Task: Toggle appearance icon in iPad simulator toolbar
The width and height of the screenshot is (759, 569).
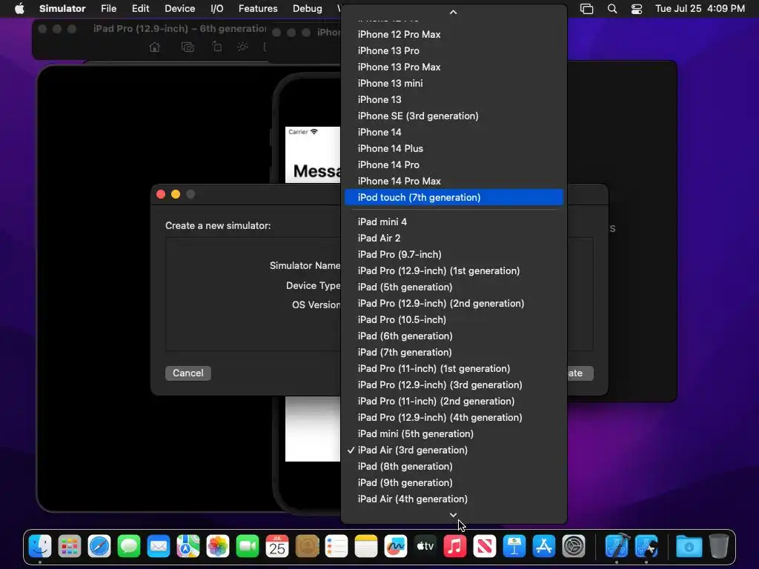Action: tap(242, 47)
